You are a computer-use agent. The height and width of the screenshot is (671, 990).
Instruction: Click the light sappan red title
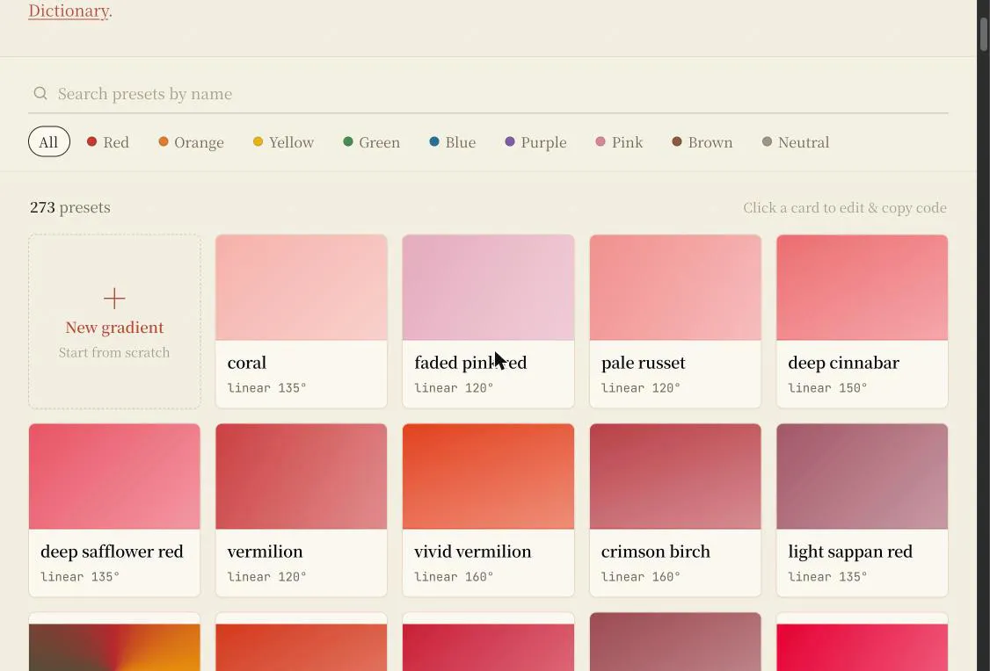[x=850, y=552]
